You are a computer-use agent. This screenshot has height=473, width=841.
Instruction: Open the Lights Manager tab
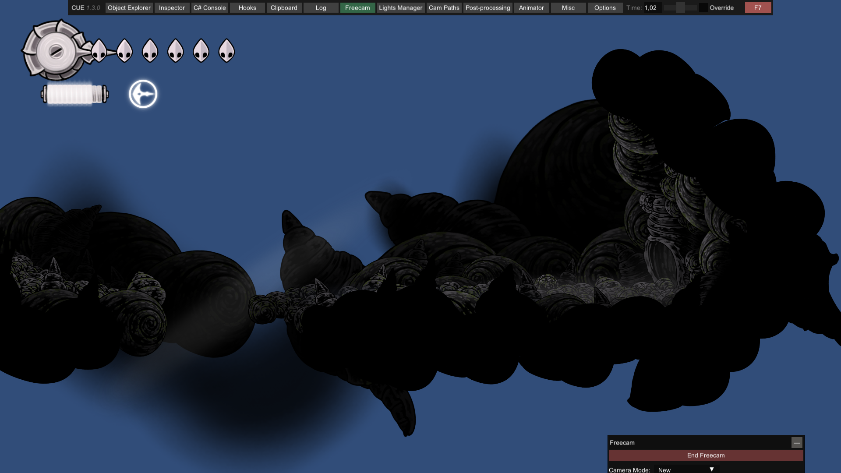[400, 8]
